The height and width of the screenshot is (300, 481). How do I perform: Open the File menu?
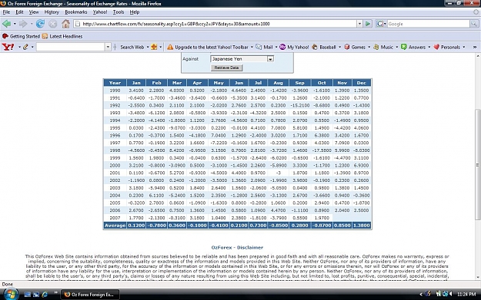pos(6,12)
